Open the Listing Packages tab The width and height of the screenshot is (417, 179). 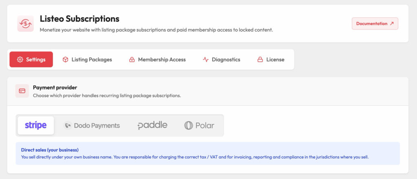(x=87, y=59)
